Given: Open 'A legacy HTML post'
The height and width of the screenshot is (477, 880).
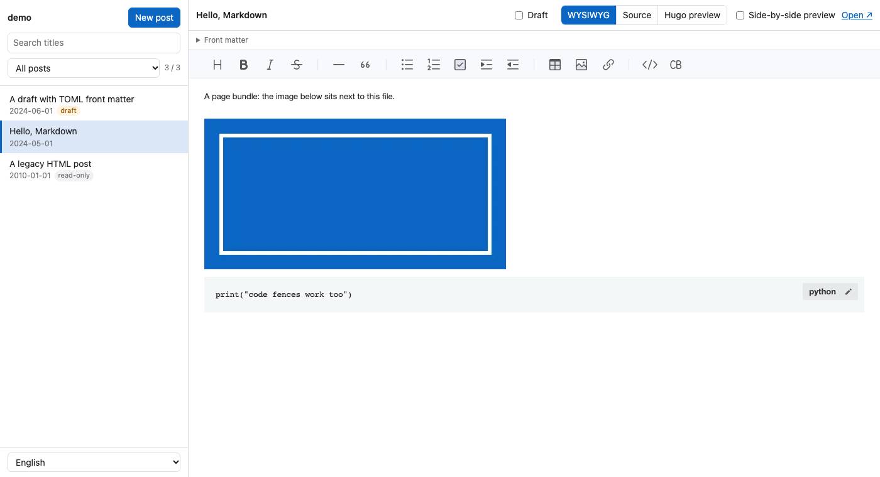Looking at the screenshot, I should tap(94, 169).
